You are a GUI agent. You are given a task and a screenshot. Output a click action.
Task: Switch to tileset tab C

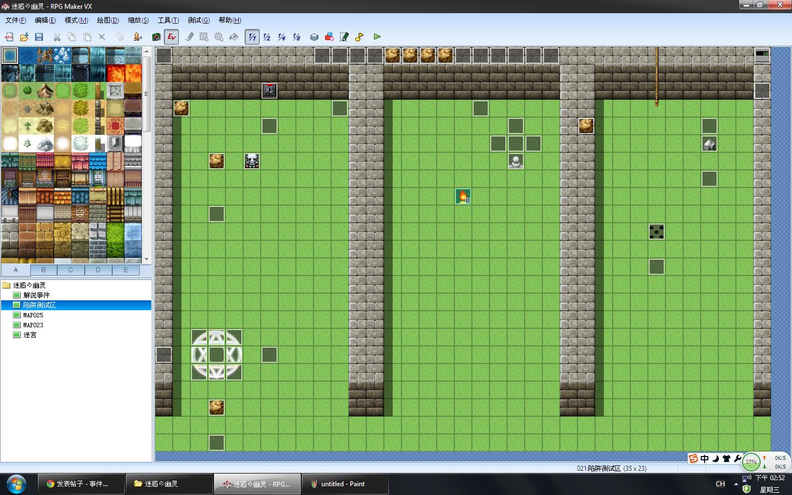pyautogui.click(x=70, y=270)
